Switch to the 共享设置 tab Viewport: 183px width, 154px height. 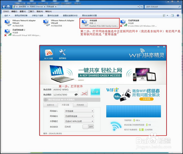tap(65, 105)
